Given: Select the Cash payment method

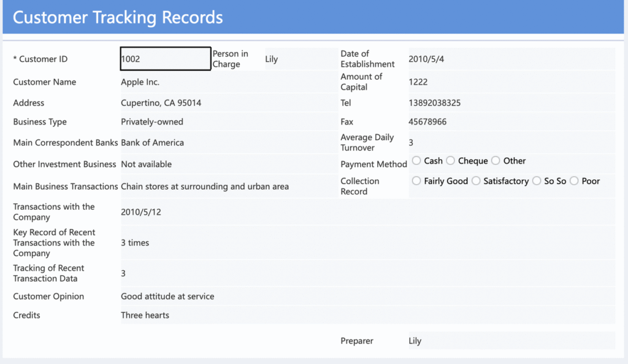Looking at the screenshot, I should (x=417, y=161).
